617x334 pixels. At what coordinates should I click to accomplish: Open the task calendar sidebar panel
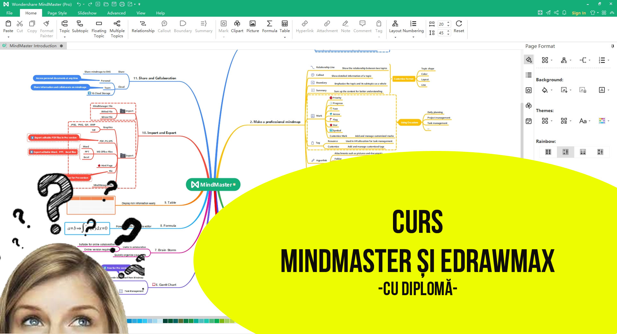click(529, 121)
